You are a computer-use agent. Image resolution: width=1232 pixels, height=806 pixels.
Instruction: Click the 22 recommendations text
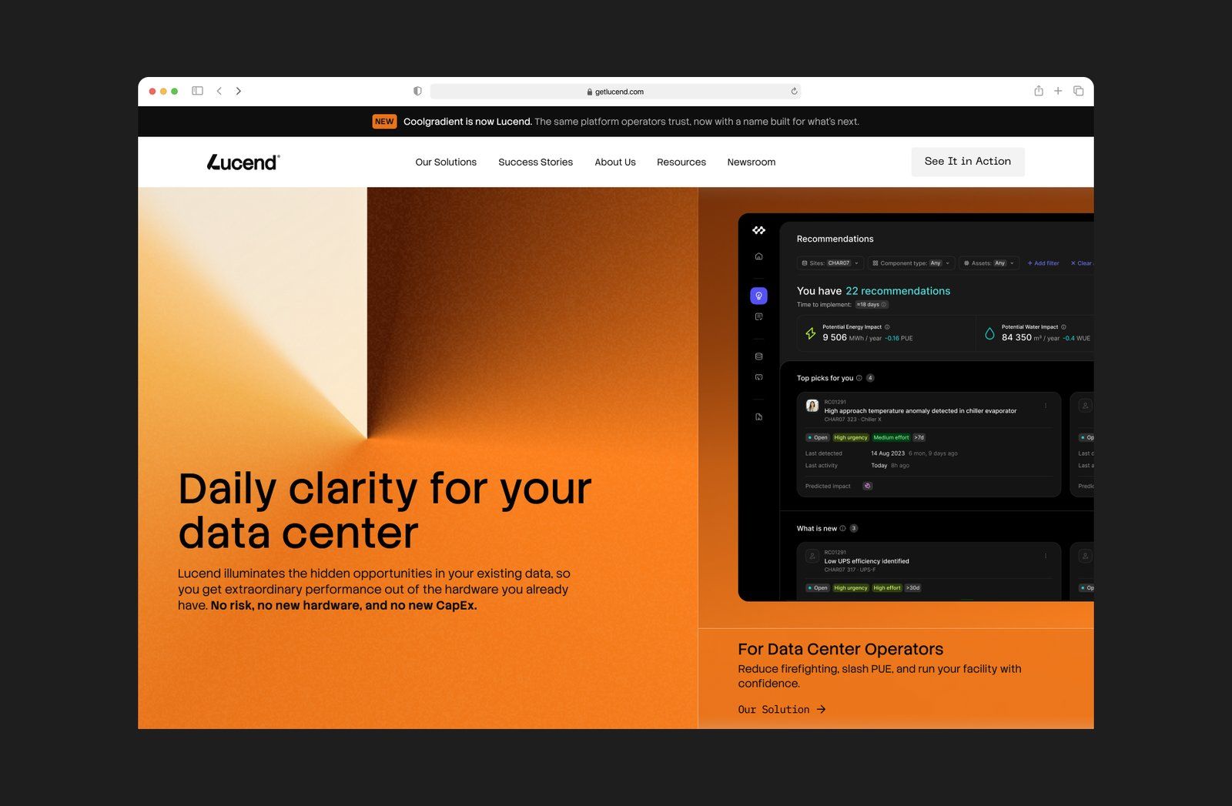(898, 291)
